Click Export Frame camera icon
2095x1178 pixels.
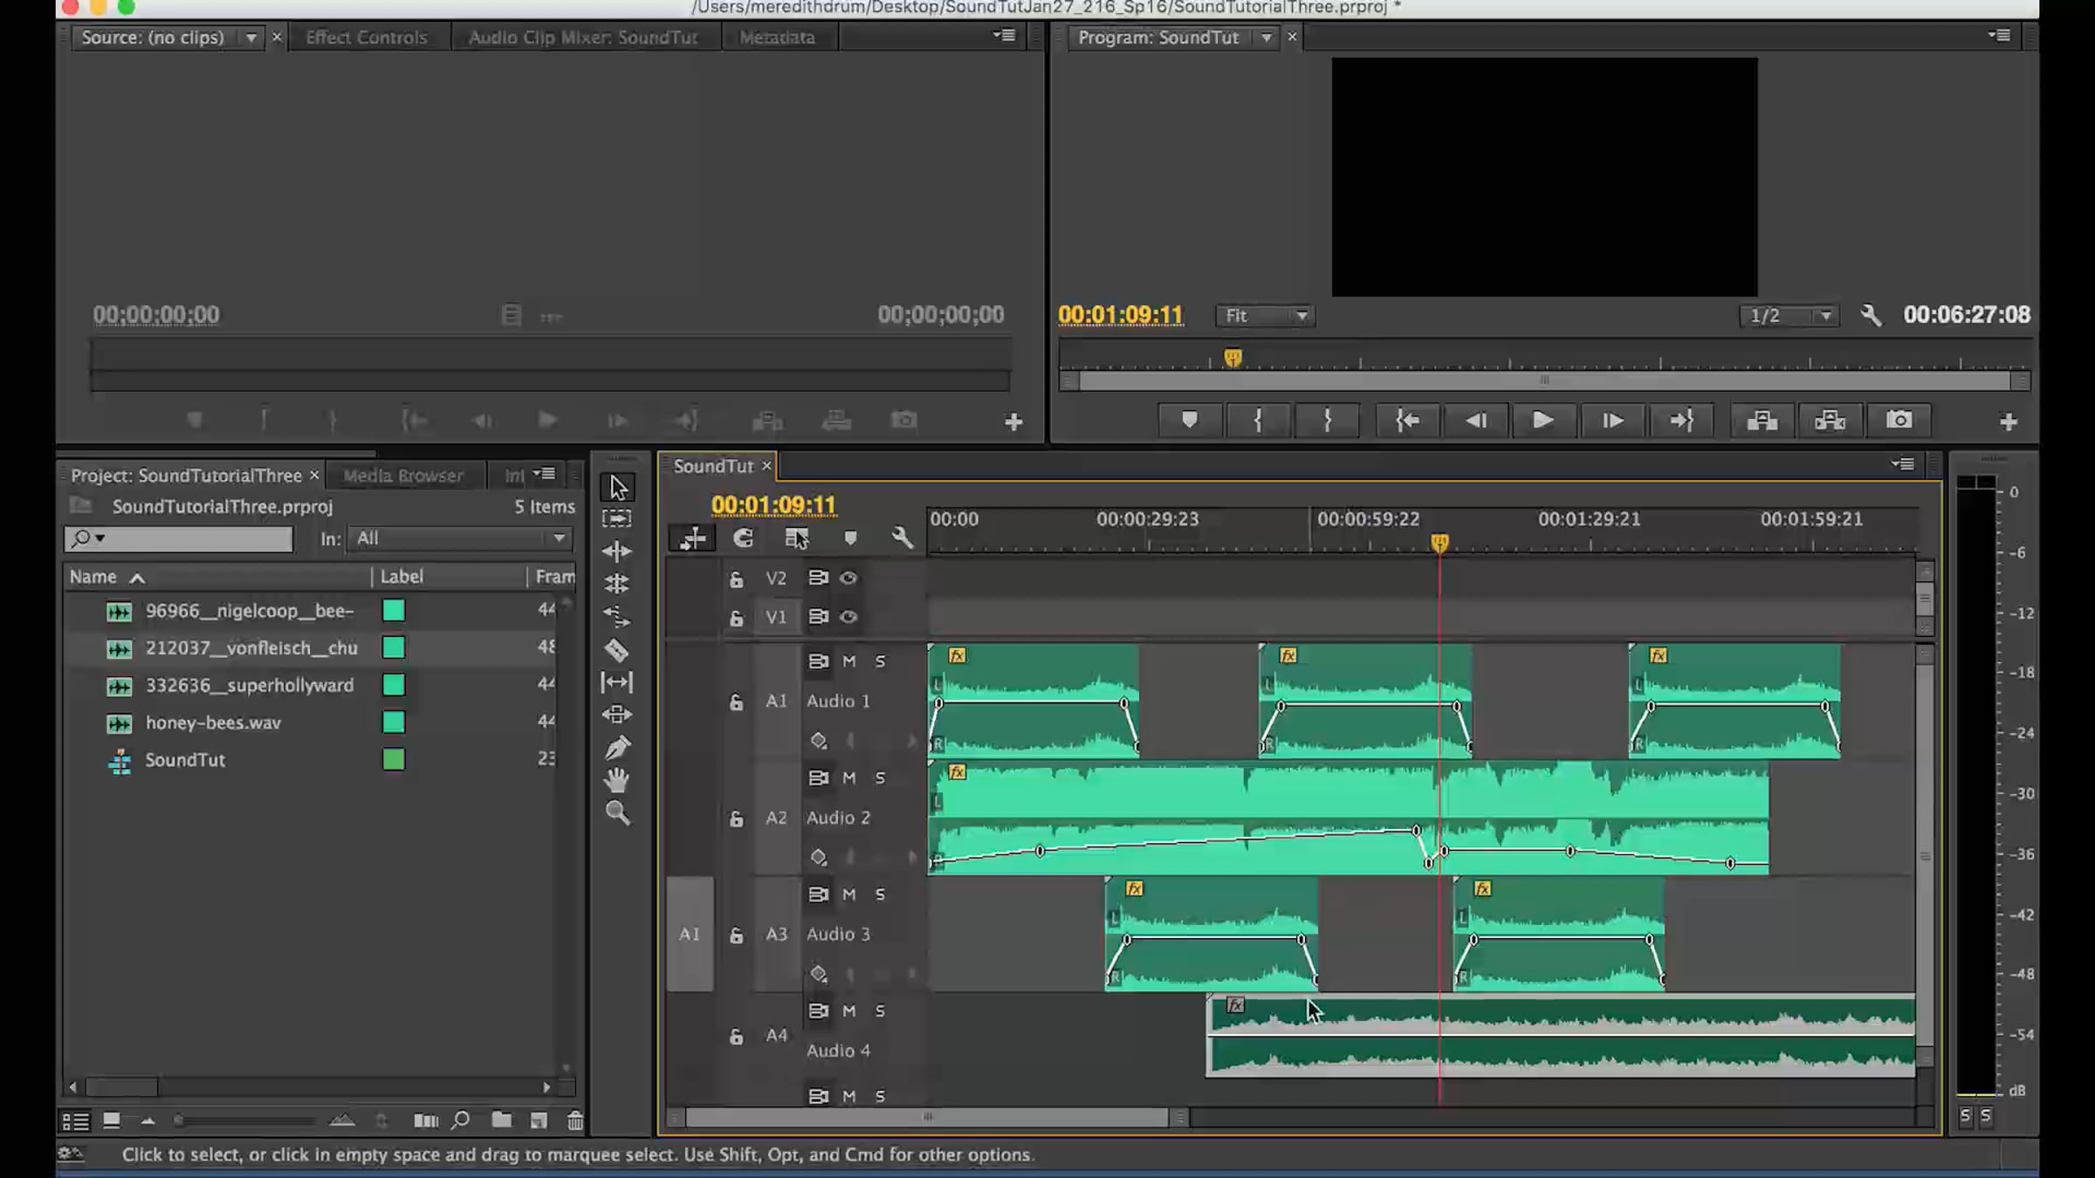[x=1899, y=421]
